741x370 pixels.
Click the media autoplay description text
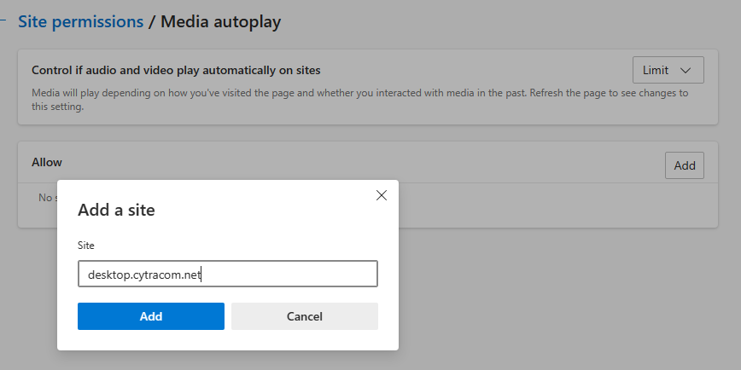(359, 93)
